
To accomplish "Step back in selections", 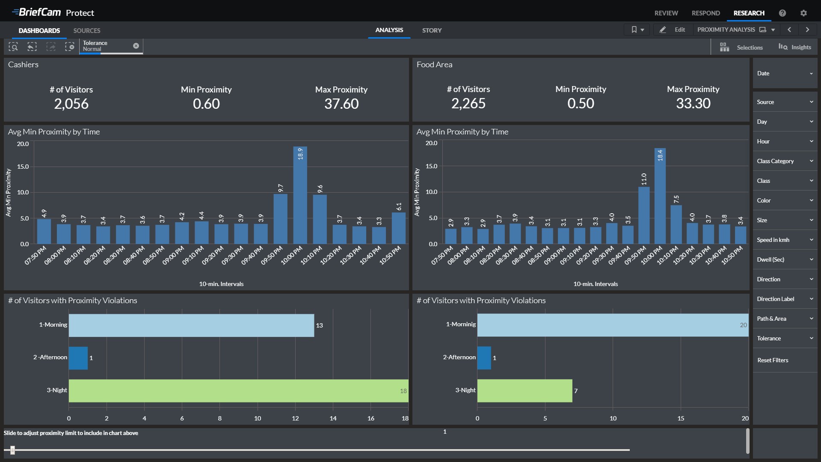I will click(x=32, y=47).
